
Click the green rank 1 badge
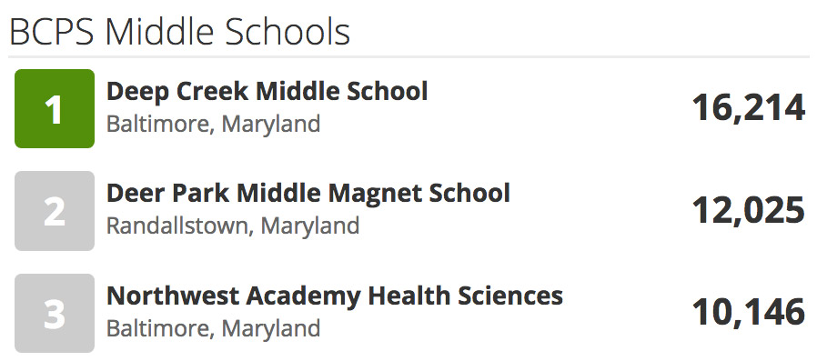tap(55, 109)
